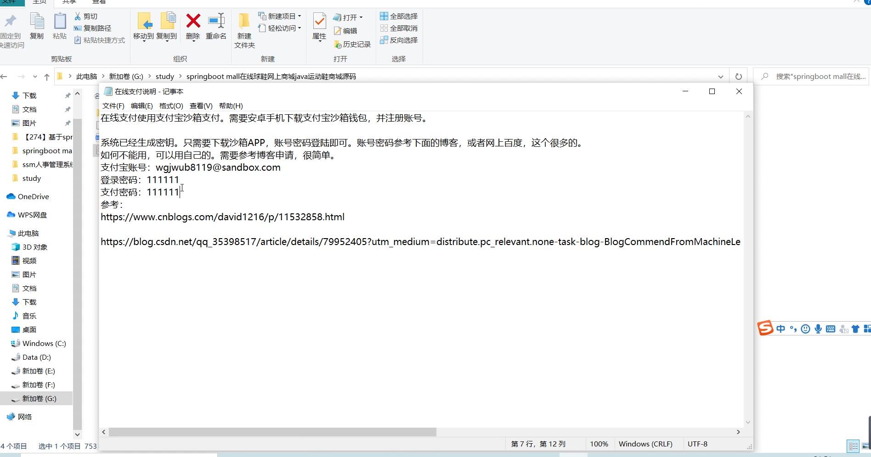Click Sogou emoji face icon
Screen dimensions: 871x457
[x=805, y=329]
